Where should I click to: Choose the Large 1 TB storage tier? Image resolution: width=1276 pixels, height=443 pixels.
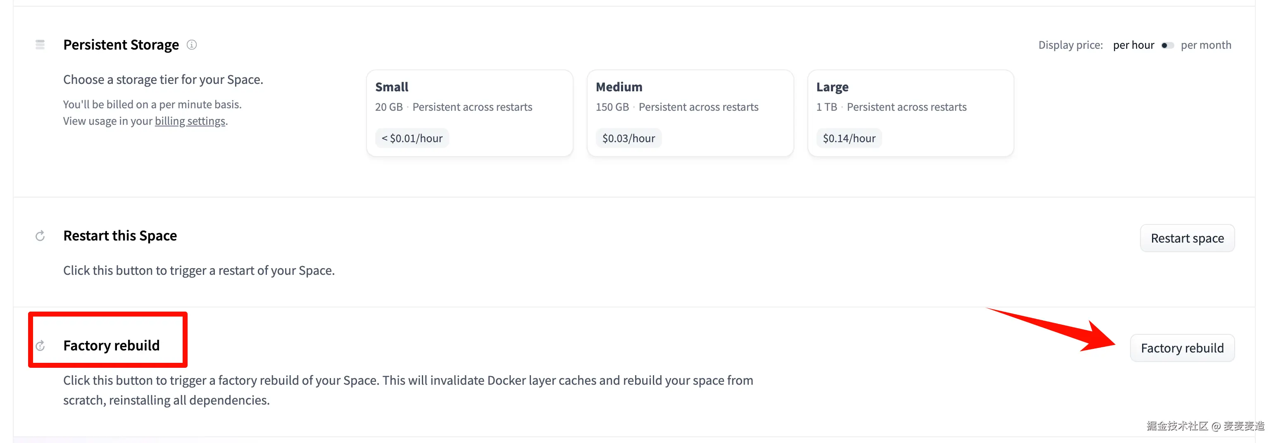tap(910, 113)
